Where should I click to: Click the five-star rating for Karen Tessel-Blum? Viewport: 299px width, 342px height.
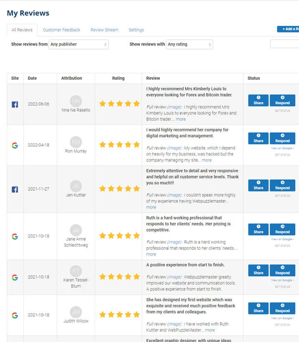pos(119,277)
